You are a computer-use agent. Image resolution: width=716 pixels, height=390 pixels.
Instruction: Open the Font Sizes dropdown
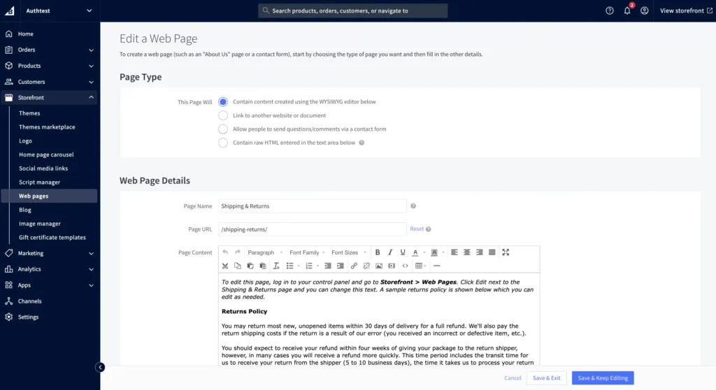point(349,252)
